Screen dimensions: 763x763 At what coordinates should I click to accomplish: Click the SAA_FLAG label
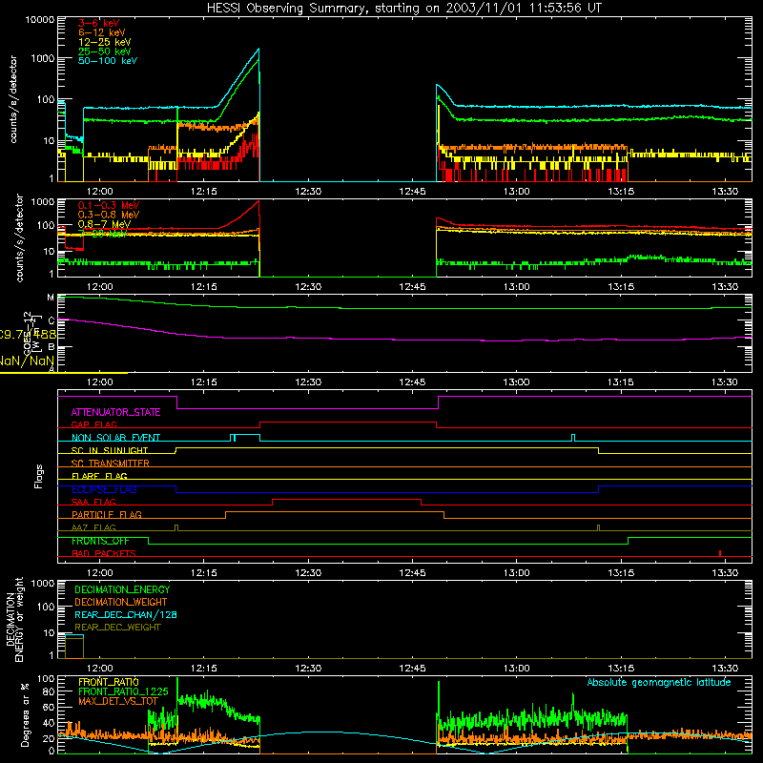[93, 502]
